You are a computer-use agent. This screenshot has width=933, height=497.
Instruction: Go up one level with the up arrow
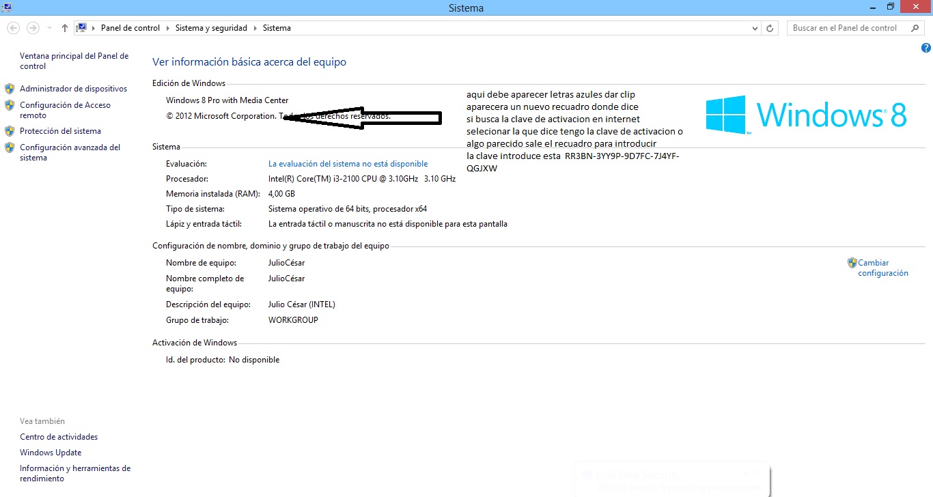[65, 28]
